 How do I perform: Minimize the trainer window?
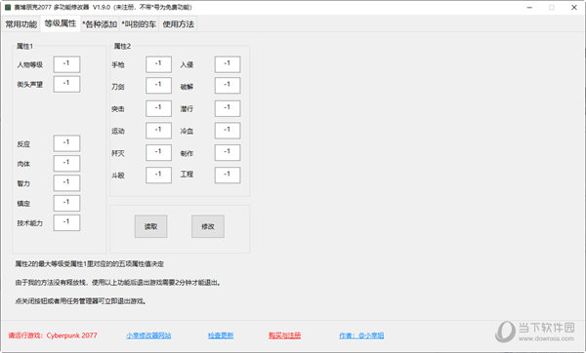click(x=529, y=8)
